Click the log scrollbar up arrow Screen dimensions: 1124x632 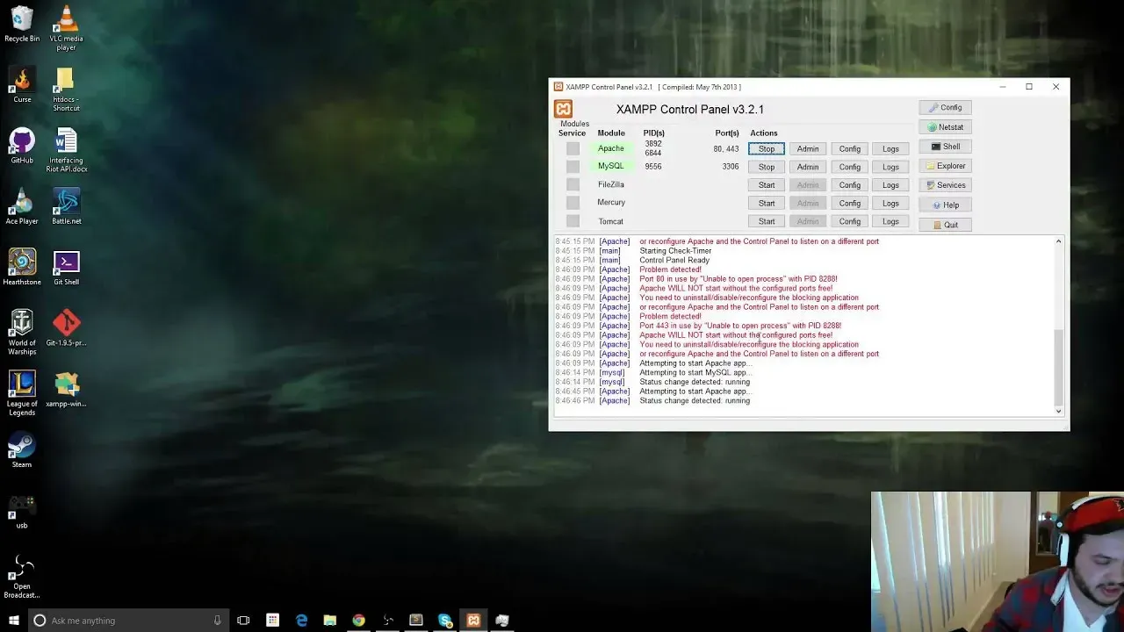pyautogui.click(x=1058, y=241)
